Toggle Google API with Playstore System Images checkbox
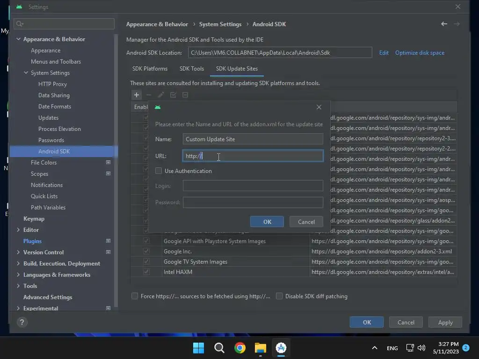Screen dimensions: 479x359 coord(146,241)
